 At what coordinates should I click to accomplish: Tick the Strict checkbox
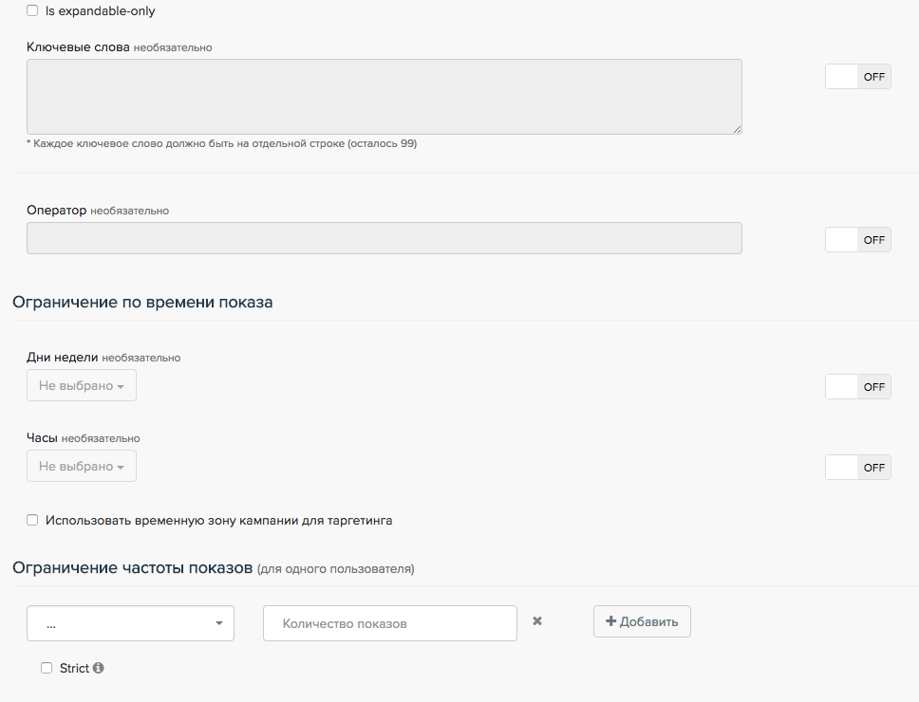[x=47, y=668]
